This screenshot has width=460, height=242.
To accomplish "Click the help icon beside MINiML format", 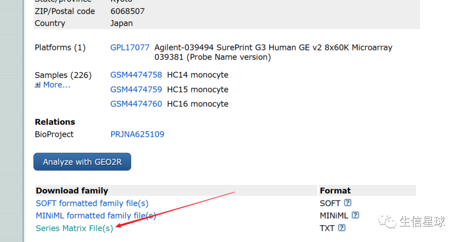I will pyautogui.click(x=356, y=215).
